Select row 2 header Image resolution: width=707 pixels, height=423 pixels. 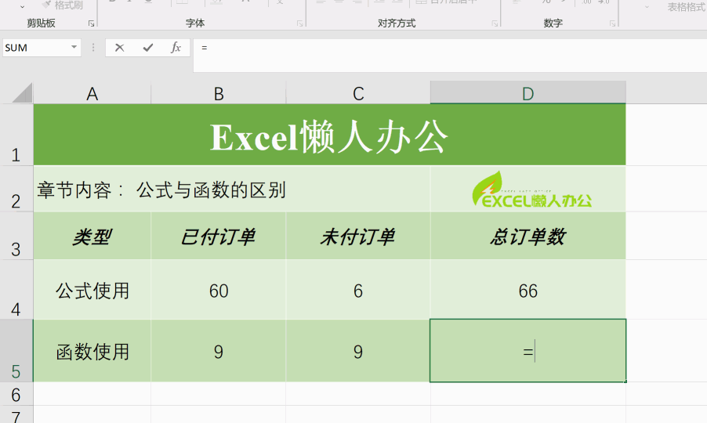tap(16, 189)
